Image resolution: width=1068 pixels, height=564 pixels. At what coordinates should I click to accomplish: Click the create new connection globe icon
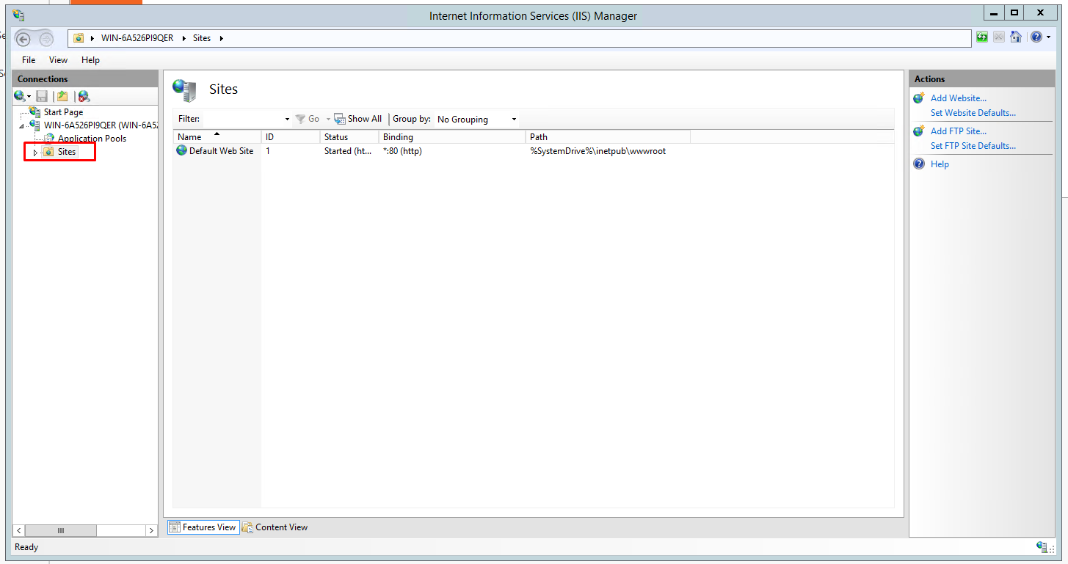pyautogui.click(x=20, y=96)
